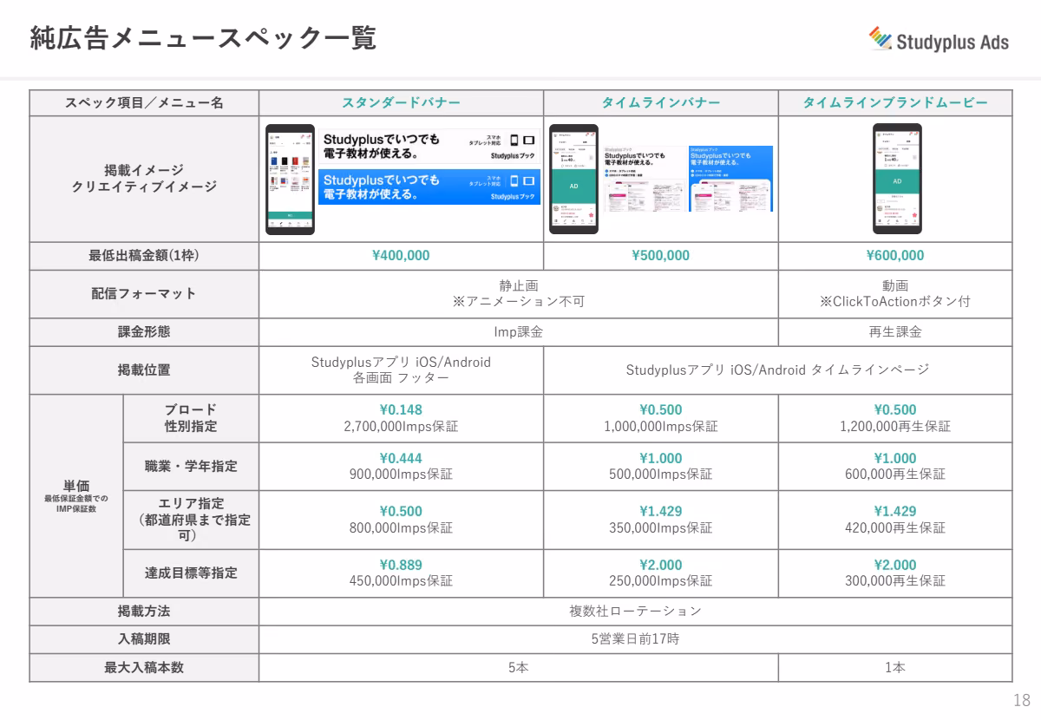This screenshot has width=1041, height=720.
Task: Click the 課金形態 row label
Action: (144, 332)
